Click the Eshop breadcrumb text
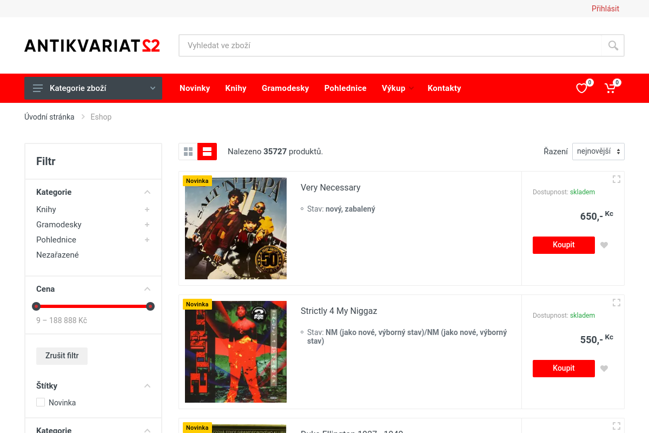The width and height of the screenshot is (649, 433). (101, 117)
